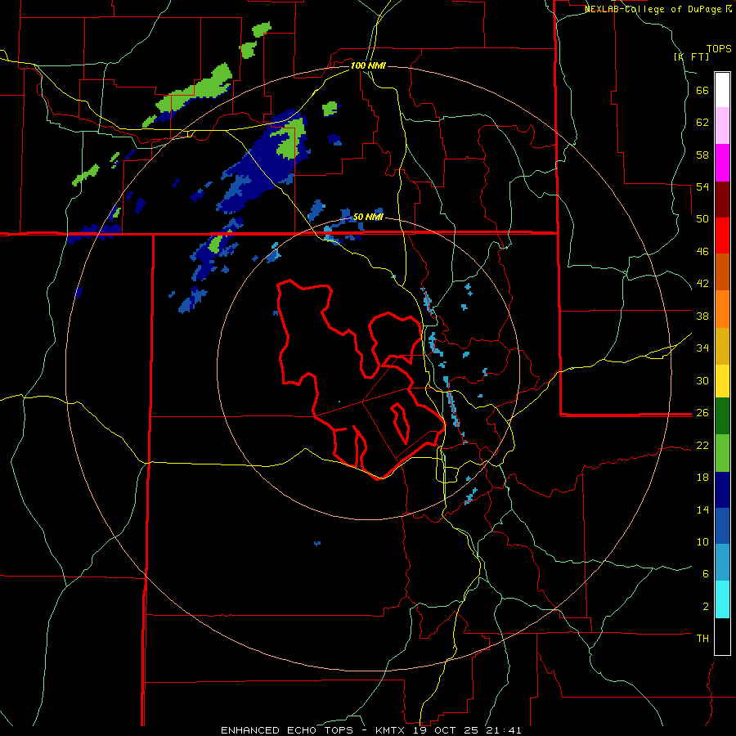Click the dark orange legend swatch
Image resolution: width=736 pixels, height=736 pixels.
[x=722, y=272]
